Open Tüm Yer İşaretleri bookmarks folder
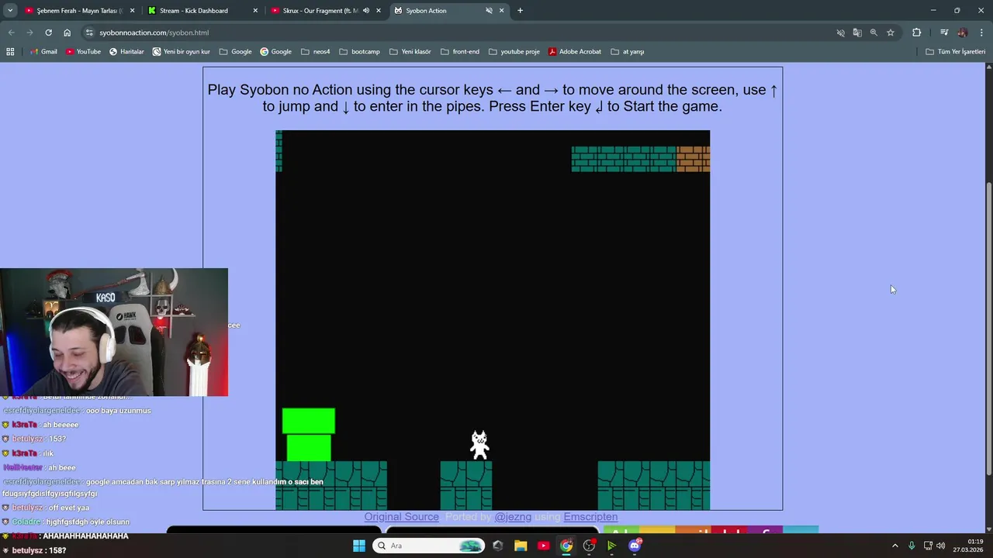Viewport: 993px width, 558px height. 955,52
